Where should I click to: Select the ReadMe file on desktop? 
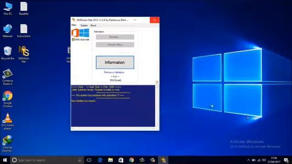(x=24, y=8)
